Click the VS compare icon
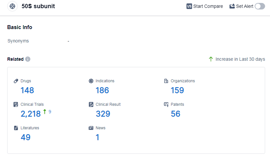This screenshot has height=158, width=270. click(x=189, y=6)
